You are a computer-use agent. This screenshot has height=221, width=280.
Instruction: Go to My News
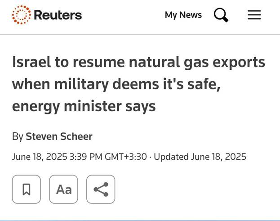point(183,15)
